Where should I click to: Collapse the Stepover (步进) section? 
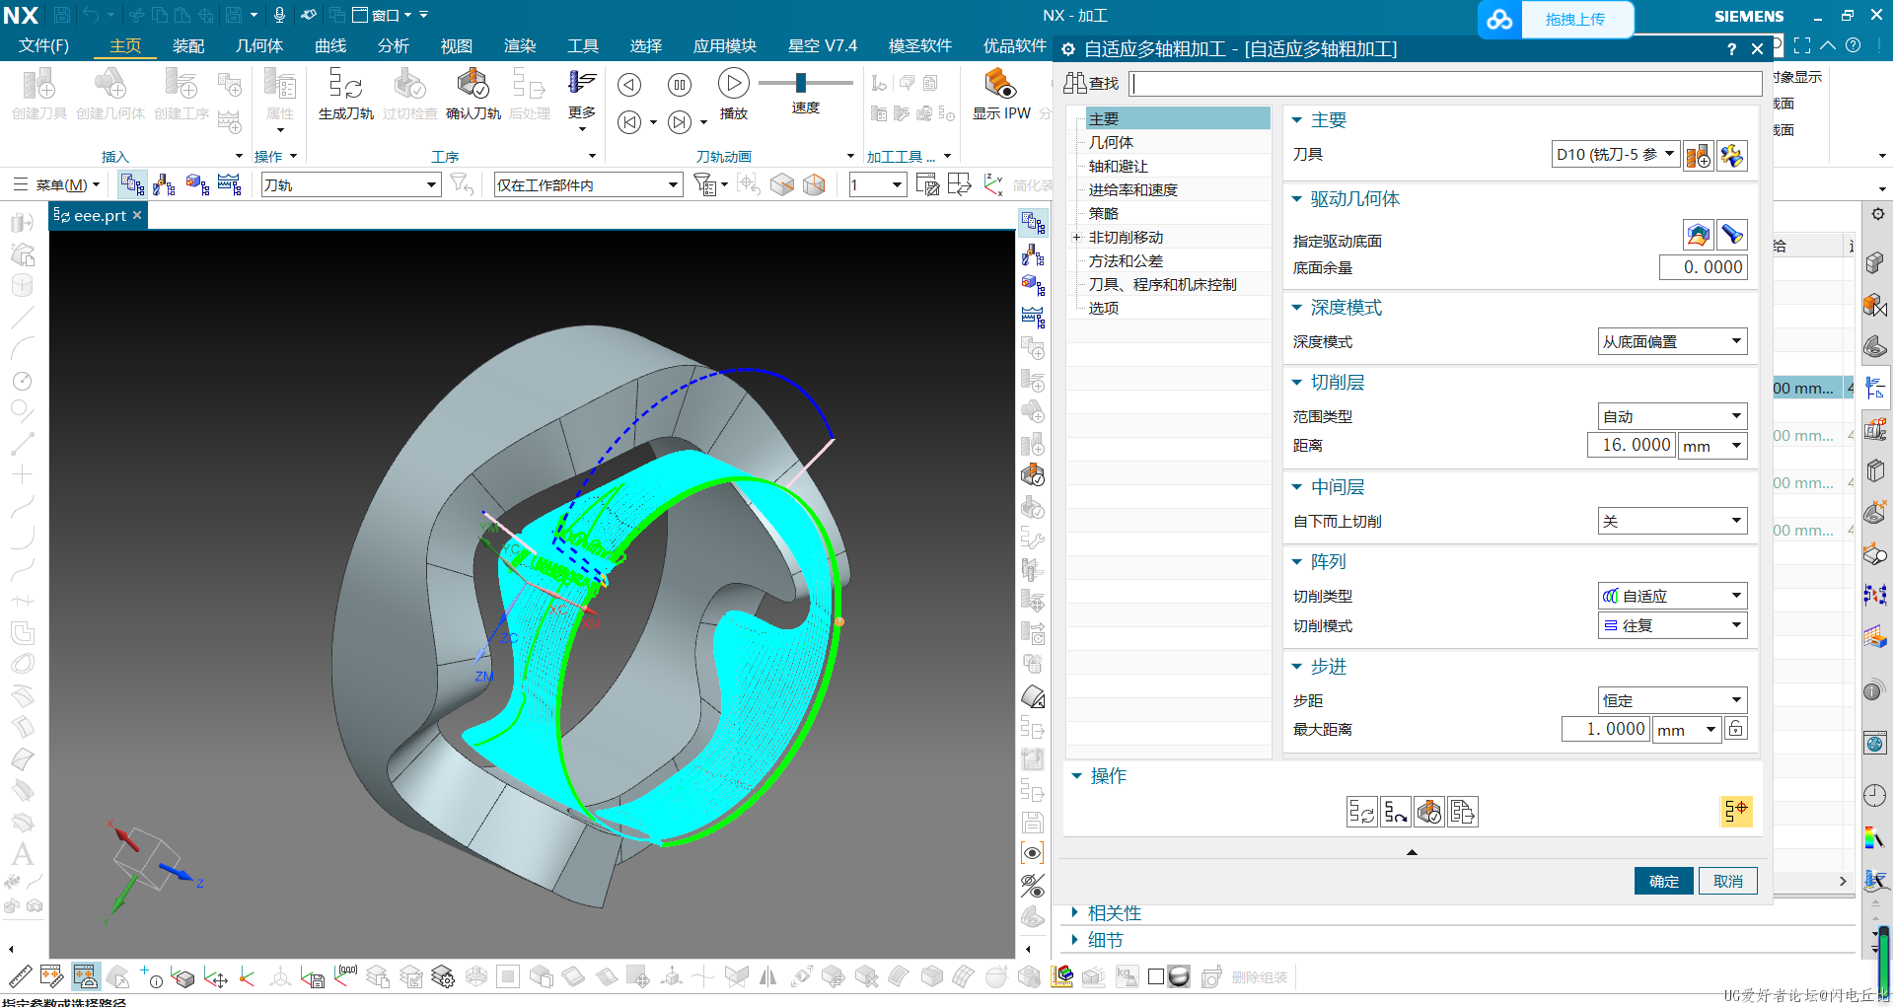pos(1297,667)
